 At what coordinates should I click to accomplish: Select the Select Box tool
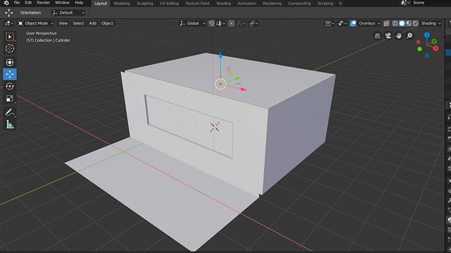[x=10, y=37]
